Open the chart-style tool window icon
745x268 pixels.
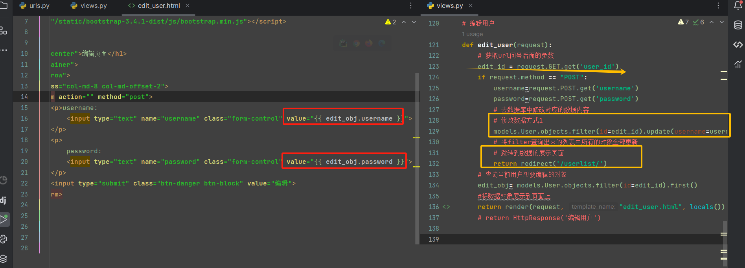click(x=738, y=64)
